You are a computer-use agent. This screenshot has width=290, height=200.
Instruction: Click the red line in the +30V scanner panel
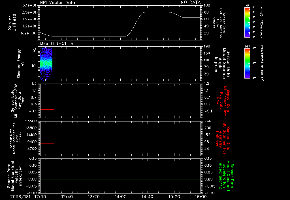(47, 109)
